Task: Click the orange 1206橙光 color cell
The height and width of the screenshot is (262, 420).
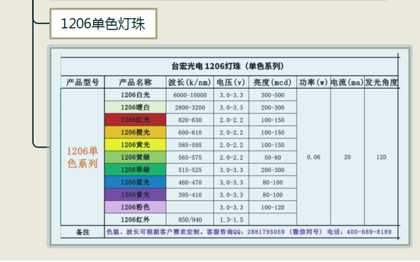Action: pyautogui.click(x=136, y=132)
